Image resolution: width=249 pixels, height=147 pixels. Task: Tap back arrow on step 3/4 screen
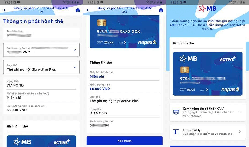[x=88, y=10]
